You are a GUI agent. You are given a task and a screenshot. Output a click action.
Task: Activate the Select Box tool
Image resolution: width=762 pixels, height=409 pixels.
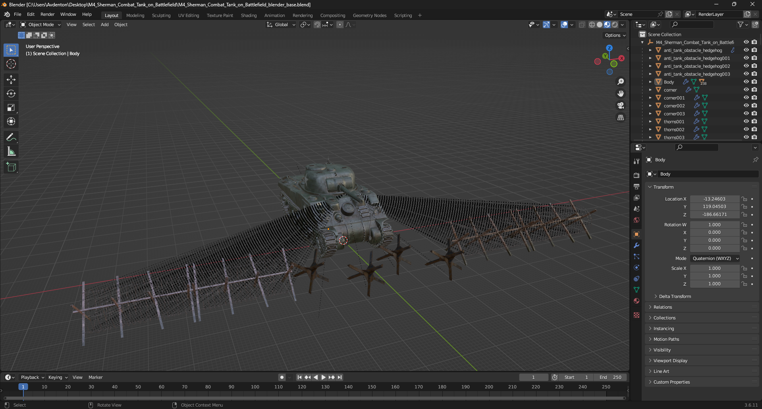pyautogui.click(x=11, y=50)
